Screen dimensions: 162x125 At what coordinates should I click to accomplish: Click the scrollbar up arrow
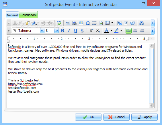151,46
